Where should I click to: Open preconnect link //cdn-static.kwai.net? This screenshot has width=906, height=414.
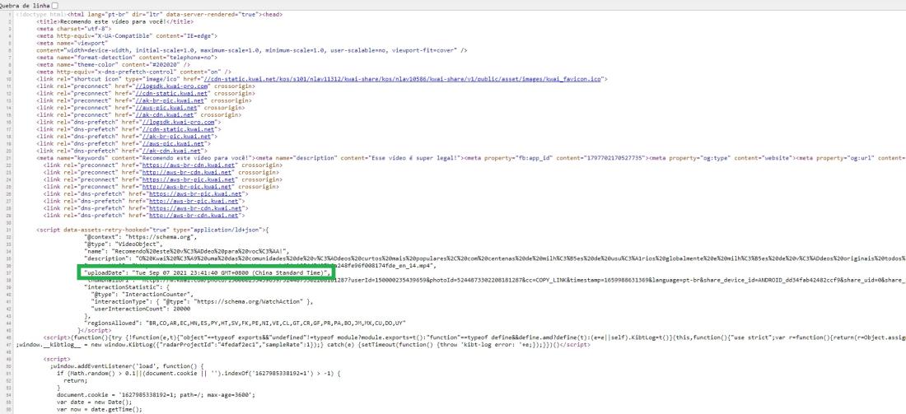(172, 93)
